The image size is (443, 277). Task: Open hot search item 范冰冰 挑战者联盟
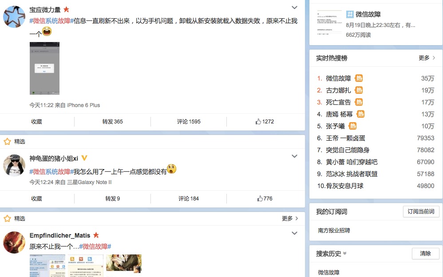point(352,174)
